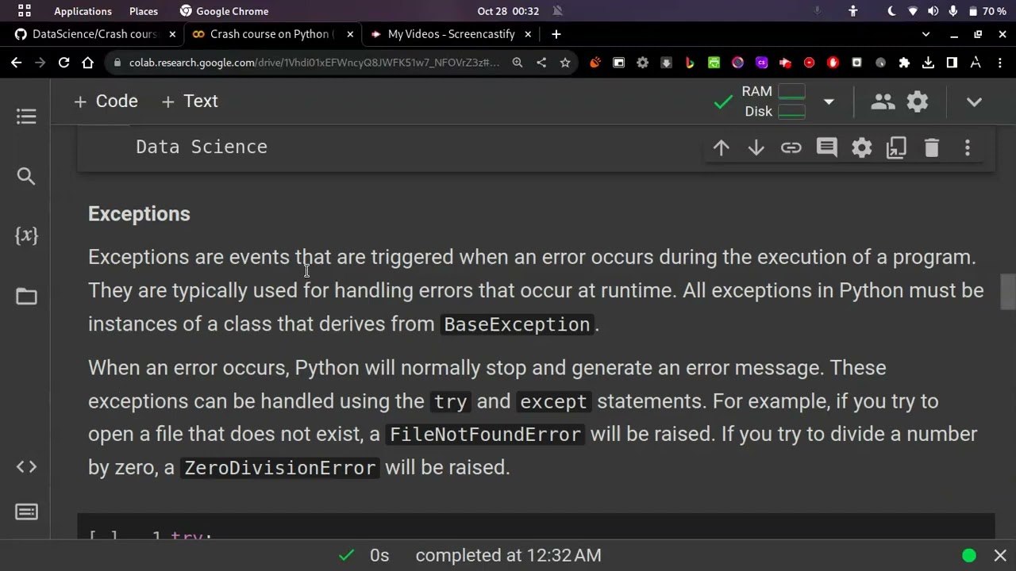Click the green connected checkmark
Screen dimensions: 1016x571
[723, 102]
